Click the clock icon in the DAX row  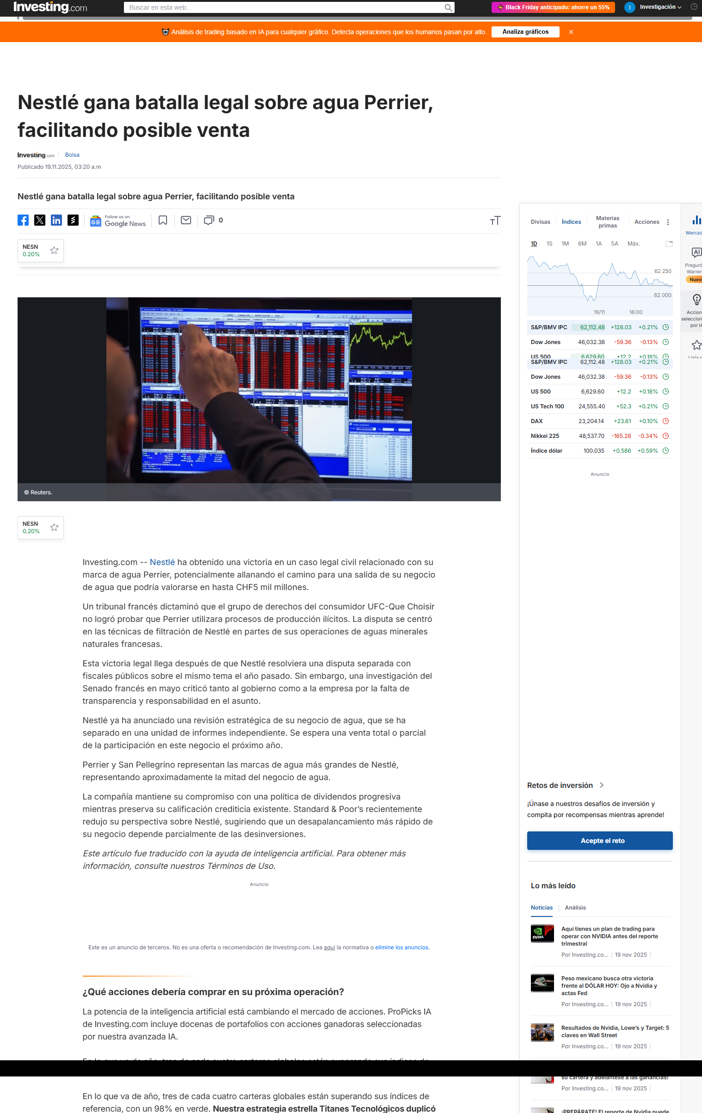click(x=666, y=421)
